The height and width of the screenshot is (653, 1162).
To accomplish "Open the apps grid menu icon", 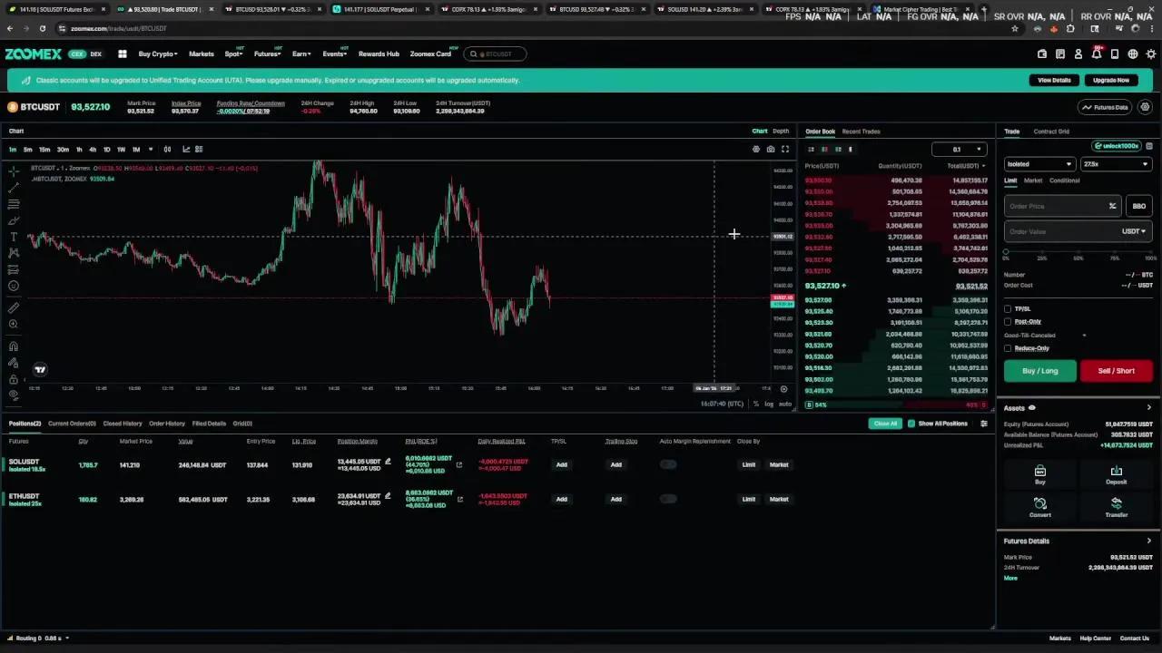I will pos(123,54).
